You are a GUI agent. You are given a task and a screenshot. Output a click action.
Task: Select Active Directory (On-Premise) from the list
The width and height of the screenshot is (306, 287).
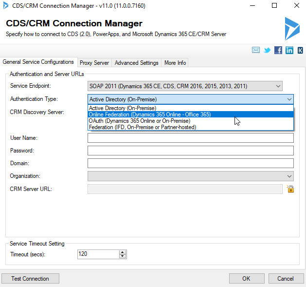click(x=191, y=108)
